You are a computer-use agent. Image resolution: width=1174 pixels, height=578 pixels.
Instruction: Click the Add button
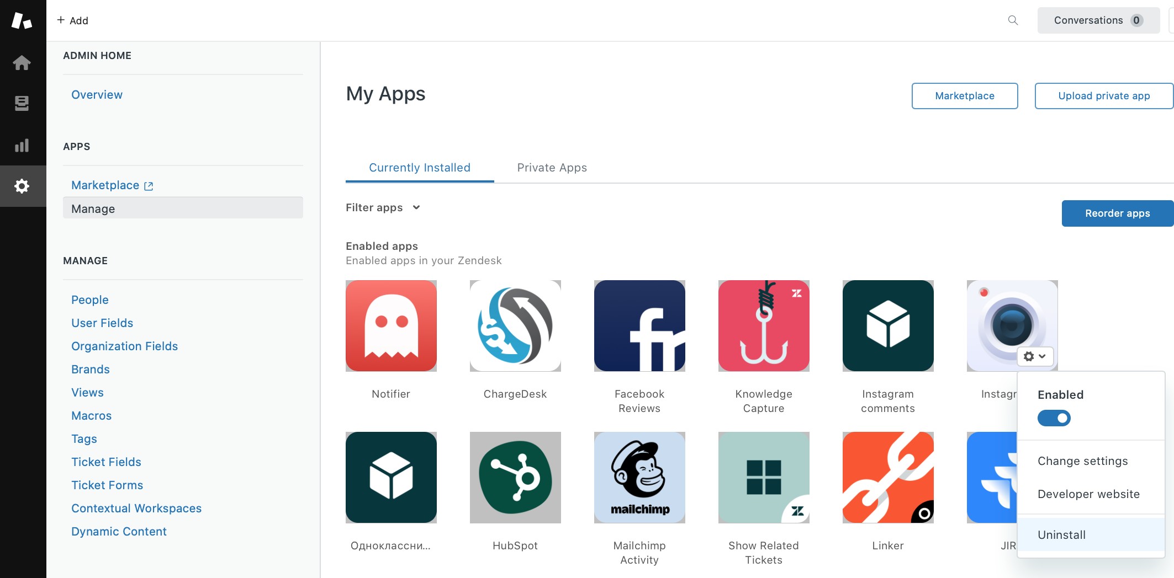pos(72,20)
